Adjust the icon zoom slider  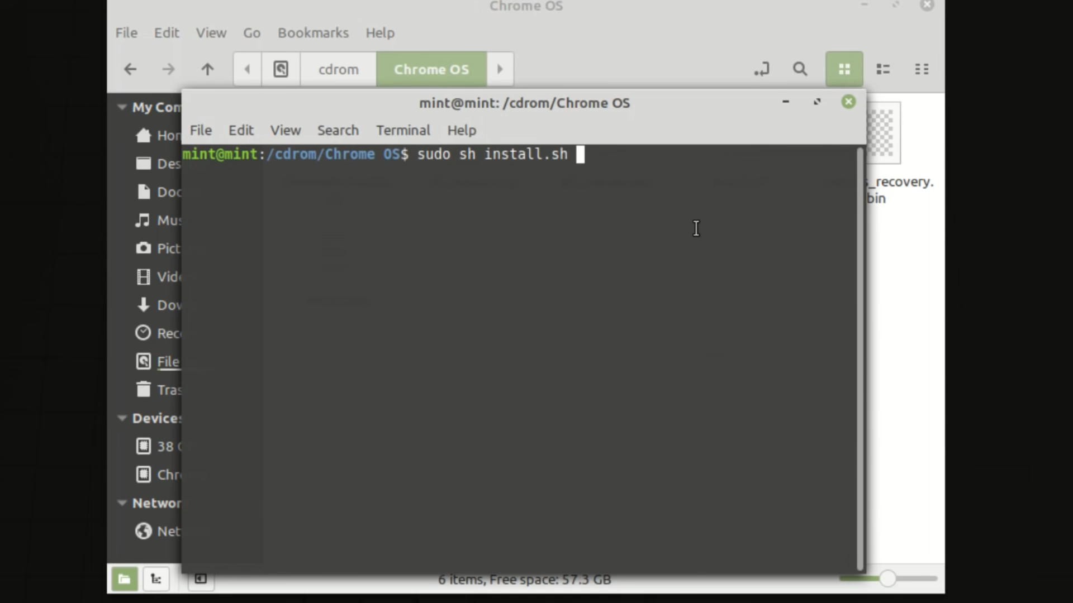click(x=887, y=578)
